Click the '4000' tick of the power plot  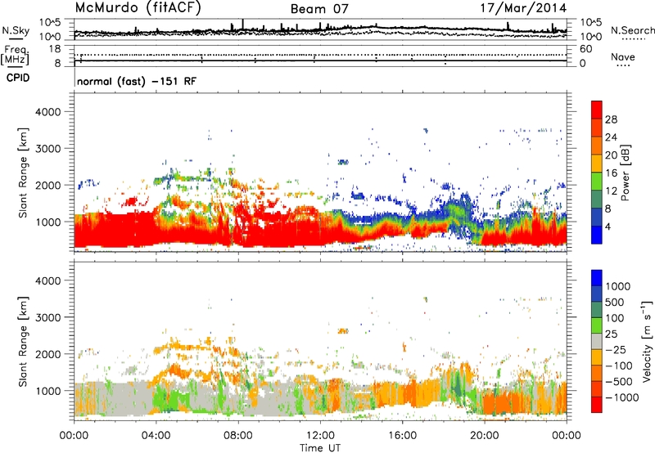(48, 112)
